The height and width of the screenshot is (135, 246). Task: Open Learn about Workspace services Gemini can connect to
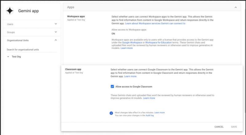tap(155, 24)
